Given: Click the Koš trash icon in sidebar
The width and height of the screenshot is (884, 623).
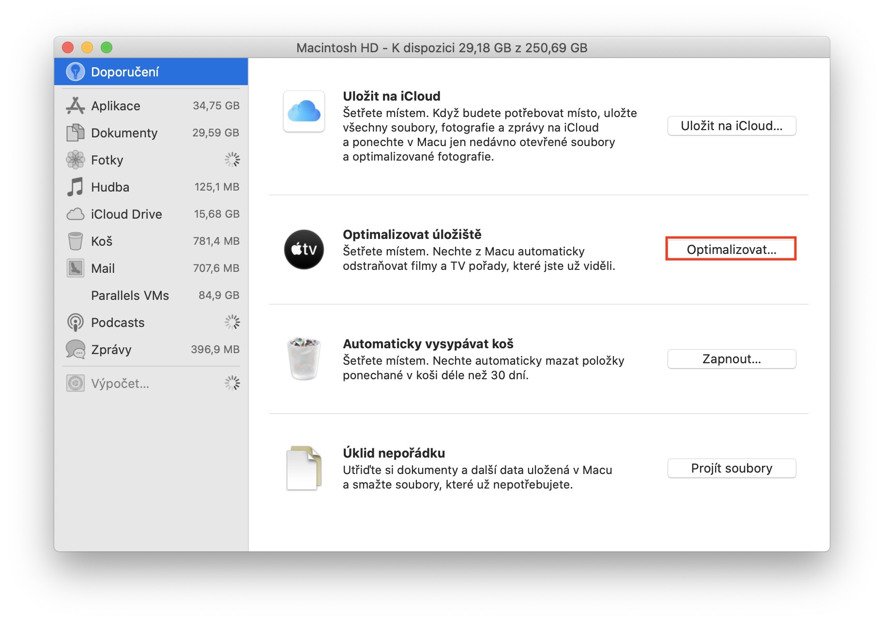Looking at the screenshot, I should pyautogui.click(x=75, y=241).
